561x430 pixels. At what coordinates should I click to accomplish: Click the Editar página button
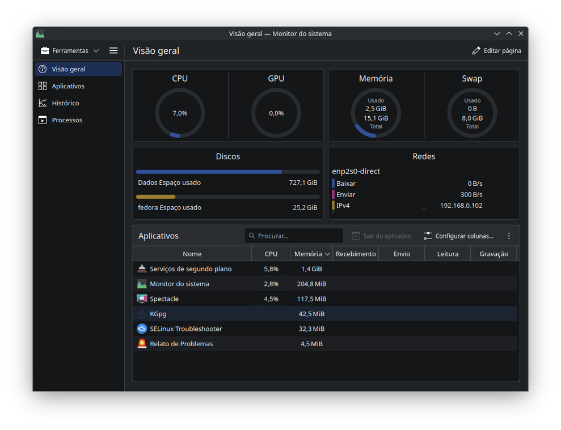pyautogui.click(x=496, y=51)
